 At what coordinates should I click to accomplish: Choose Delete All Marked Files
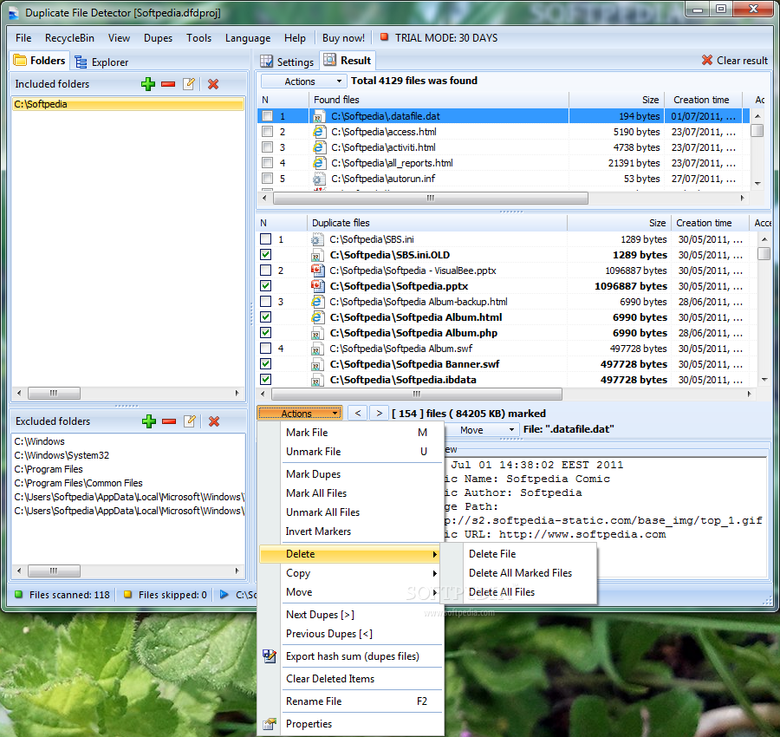tap(520, 573)
